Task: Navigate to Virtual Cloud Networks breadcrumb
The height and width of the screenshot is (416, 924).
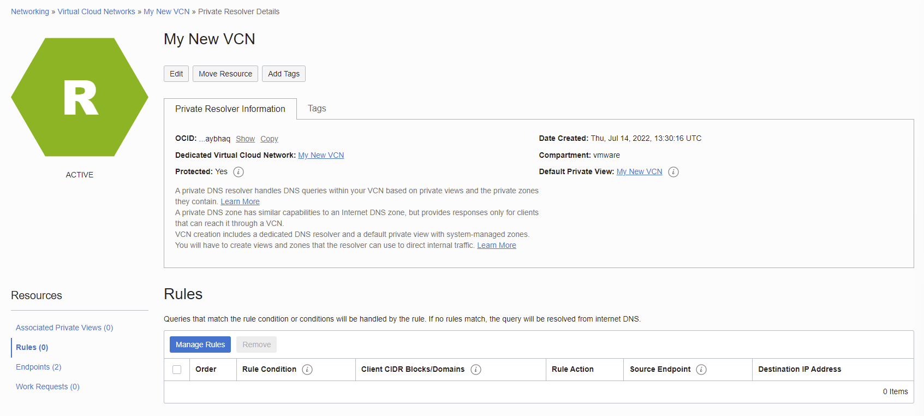Action: click(x=96, y=11)
